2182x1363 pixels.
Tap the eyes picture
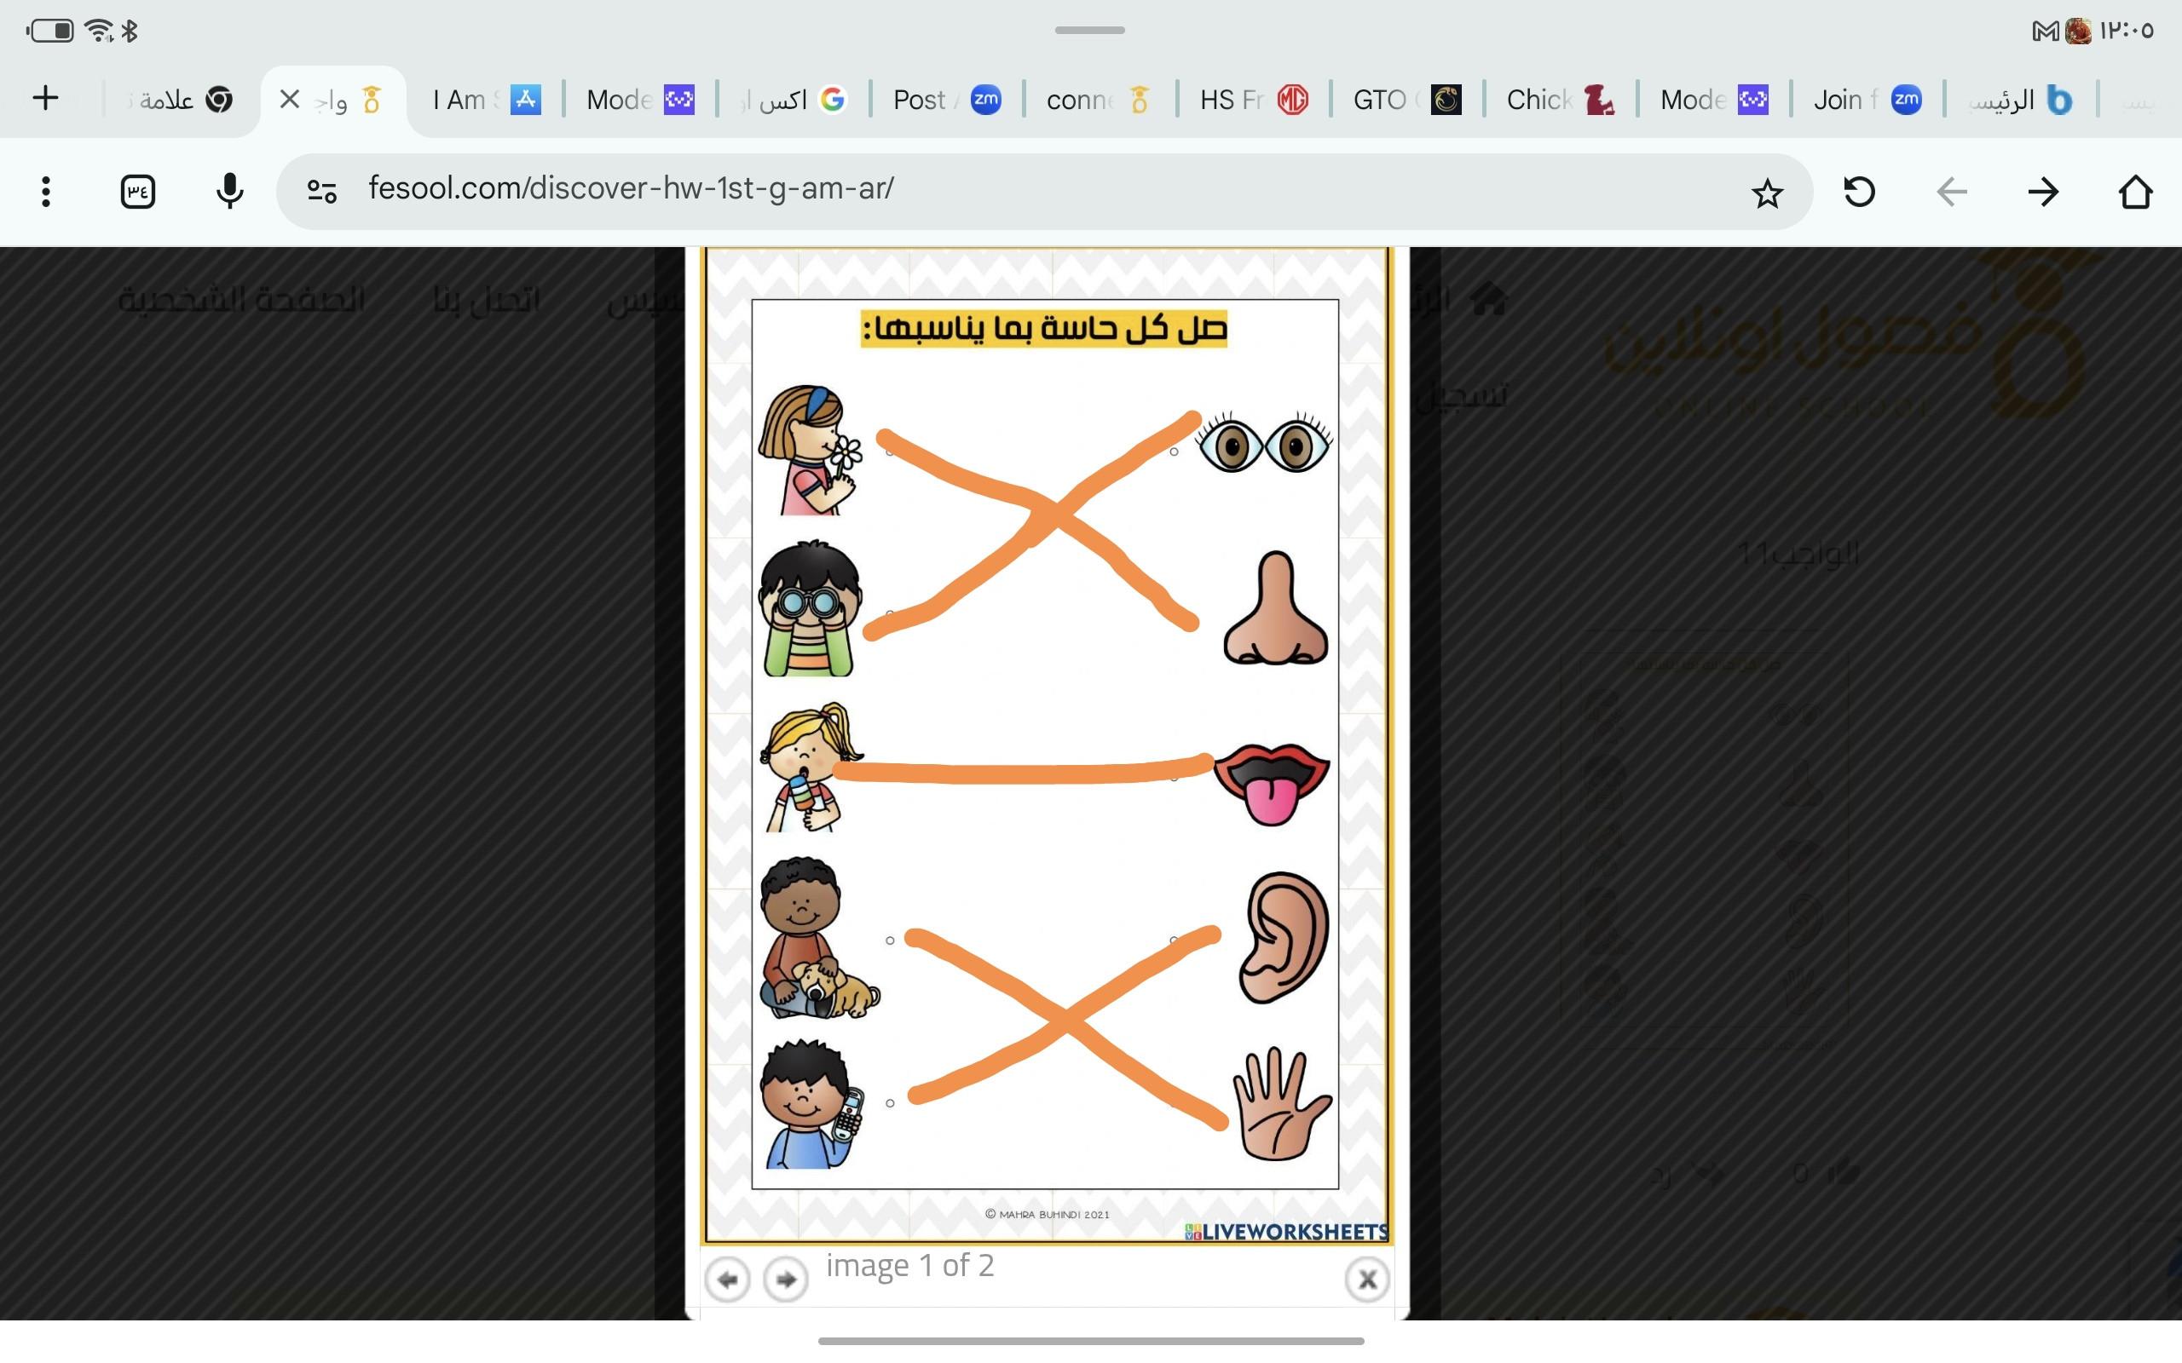click(1264, 442)
